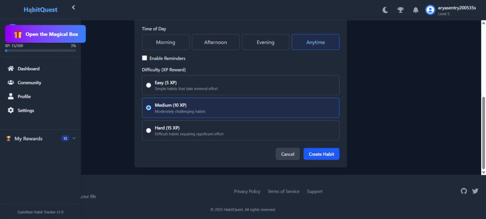
Task: Collapse the sidebar with the chevron arrow
Action: point(73,7)
